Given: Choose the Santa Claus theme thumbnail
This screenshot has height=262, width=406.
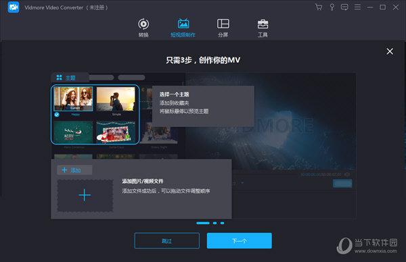Looking at the screenshot, I should (116, 132).
